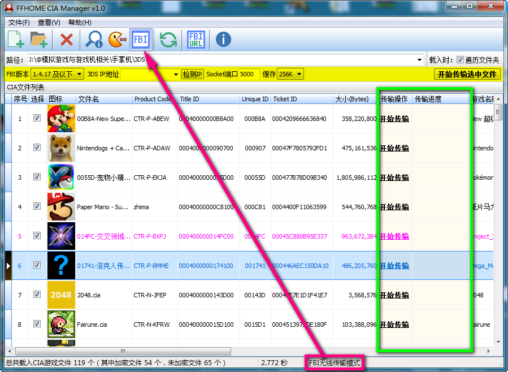Click 开始传输 link for Paper Mario
Image resolution: width=508 pixels, height=372 pixels.
[x=394, y=207]
